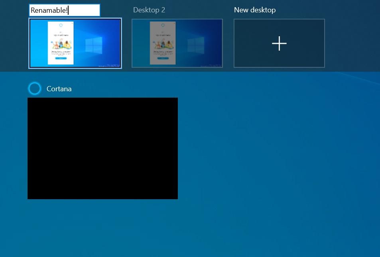Click the blue button in first thumbnail's Cortana window
Screen dimensions: 380x257
click(x=61, y=59)
